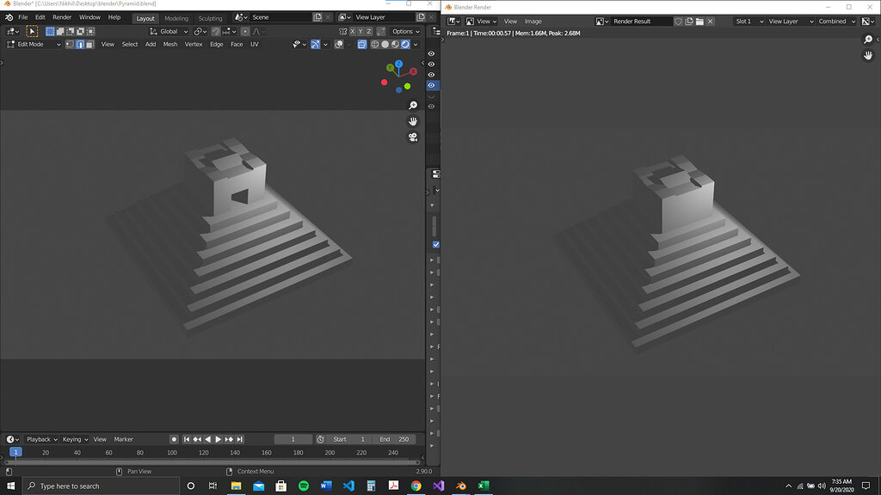Image resolution: width=881 pixels, height=495 pixels.
Task: Activate Face select mode
Action: click(x=89, y=45)
